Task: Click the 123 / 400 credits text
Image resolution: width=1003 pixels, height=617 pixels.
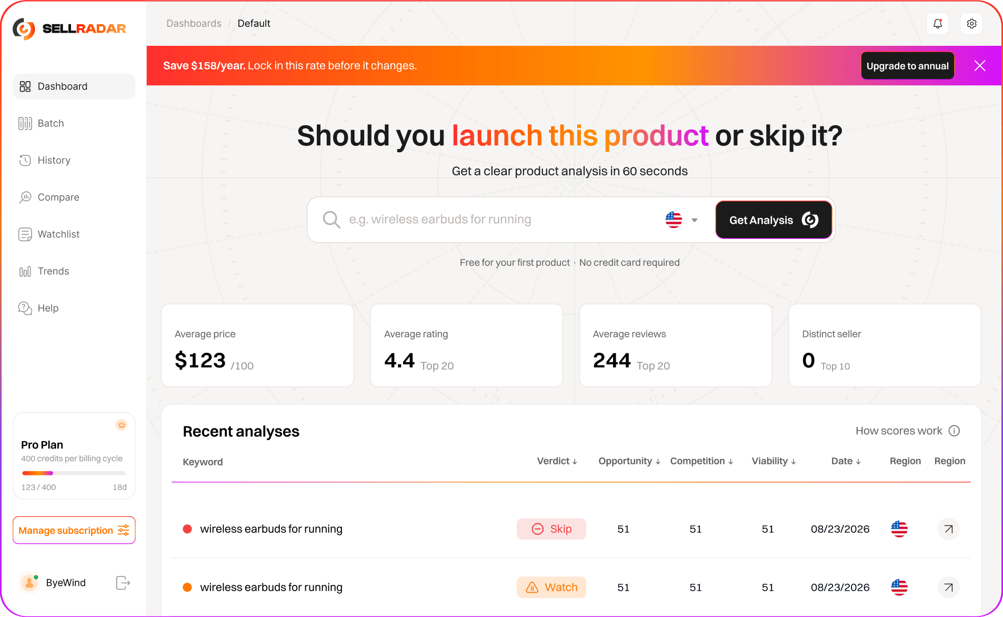Action: [x=38, y=487]
